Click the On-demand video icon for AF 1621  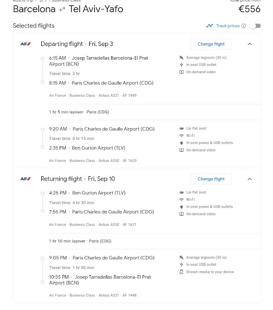[x=181, y=214]
